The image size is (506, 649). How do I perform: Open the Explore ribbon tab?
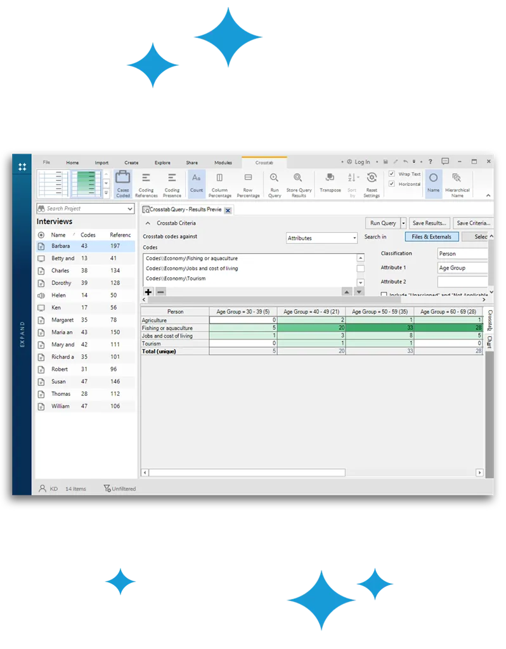[162, 162]
